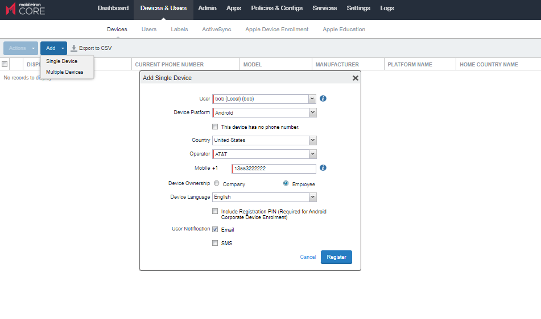The height and width of the screenshot is (319, 541).
Task: Click the Register button
Action: tap(336, 257)
